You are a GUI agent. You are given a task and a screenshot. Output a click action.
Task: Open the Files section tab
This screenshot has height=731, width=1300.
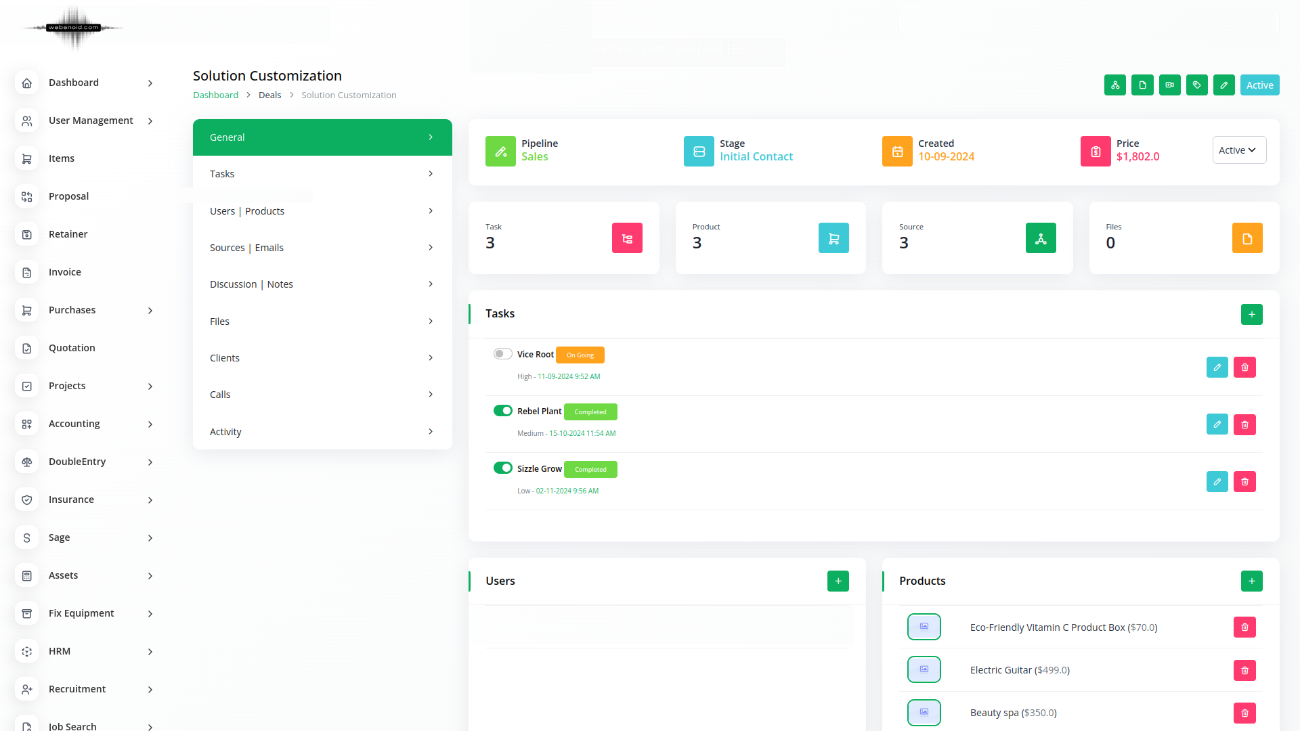coord(322,322)
